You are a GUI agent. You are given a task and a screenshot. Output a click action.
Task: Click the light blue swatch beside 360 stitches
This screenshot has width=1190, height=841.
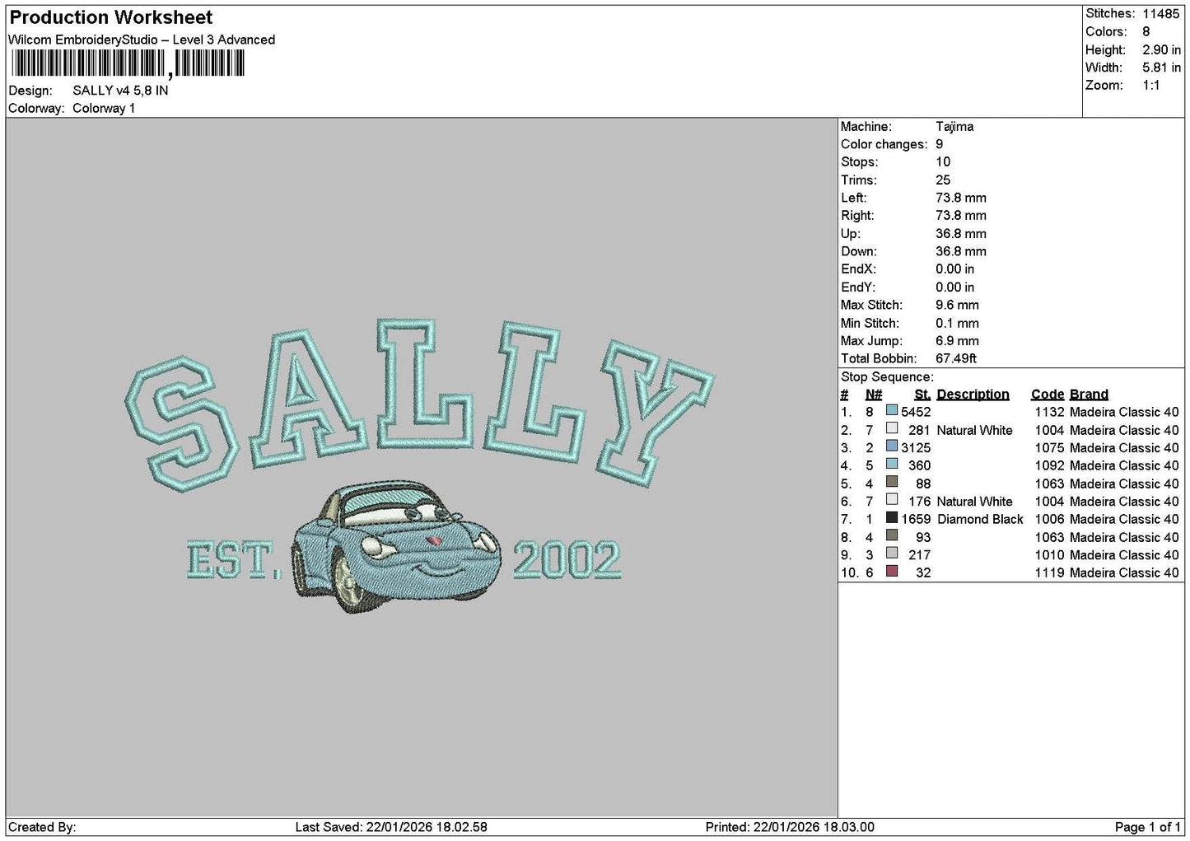892,464
